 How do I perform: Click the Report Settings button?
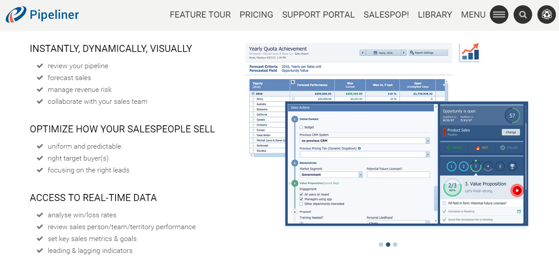(428, 53)
